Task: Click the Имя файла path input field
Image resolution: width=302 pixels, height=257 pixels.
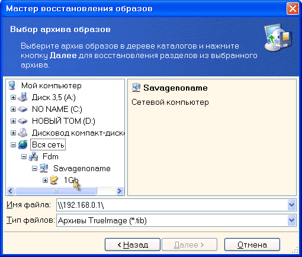Action: (172, 205)
